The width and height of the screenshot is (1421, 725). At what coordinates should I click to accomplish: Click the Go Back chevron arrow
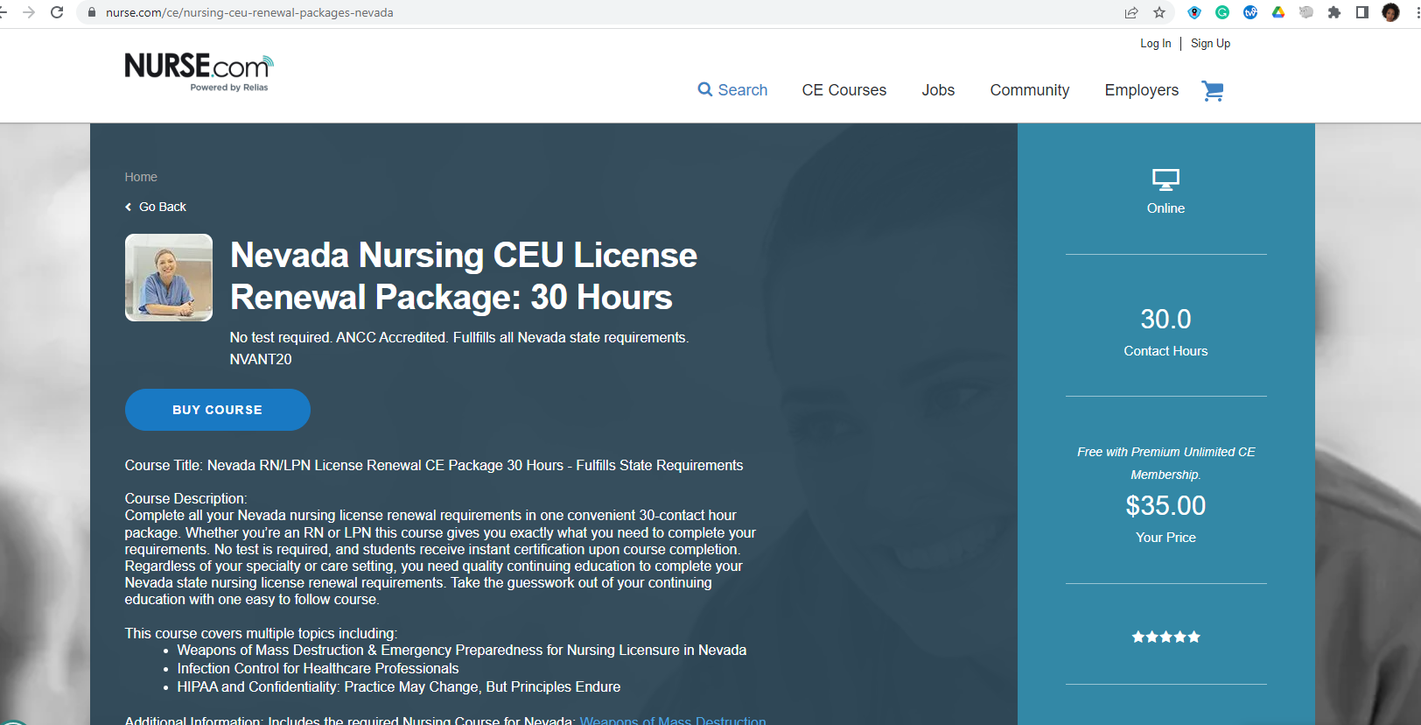pyautogui.click(x=129, y=207)
